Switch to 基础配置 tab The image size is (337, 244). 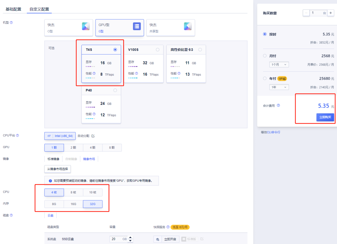click(13, 9)
